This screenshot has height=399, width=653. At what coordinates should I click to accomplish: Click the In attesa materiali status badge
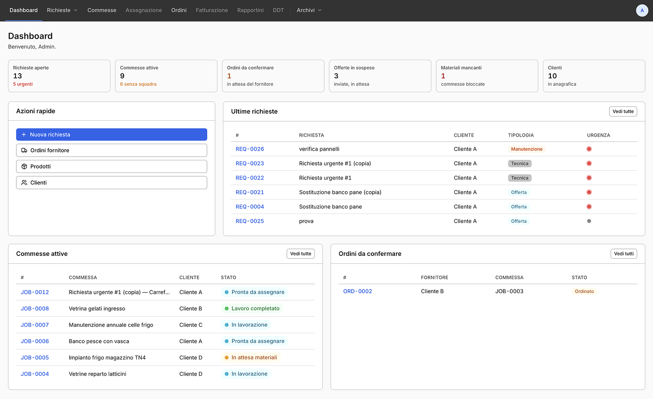click(x=251, y=358)
